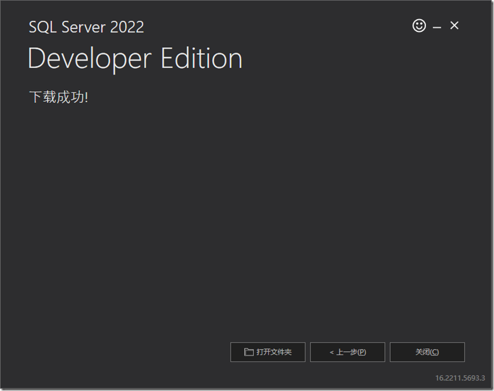Viewport: 494px width, 391px height.
Task: Go back with the 上一步(P) button
Action: [347, 352]
